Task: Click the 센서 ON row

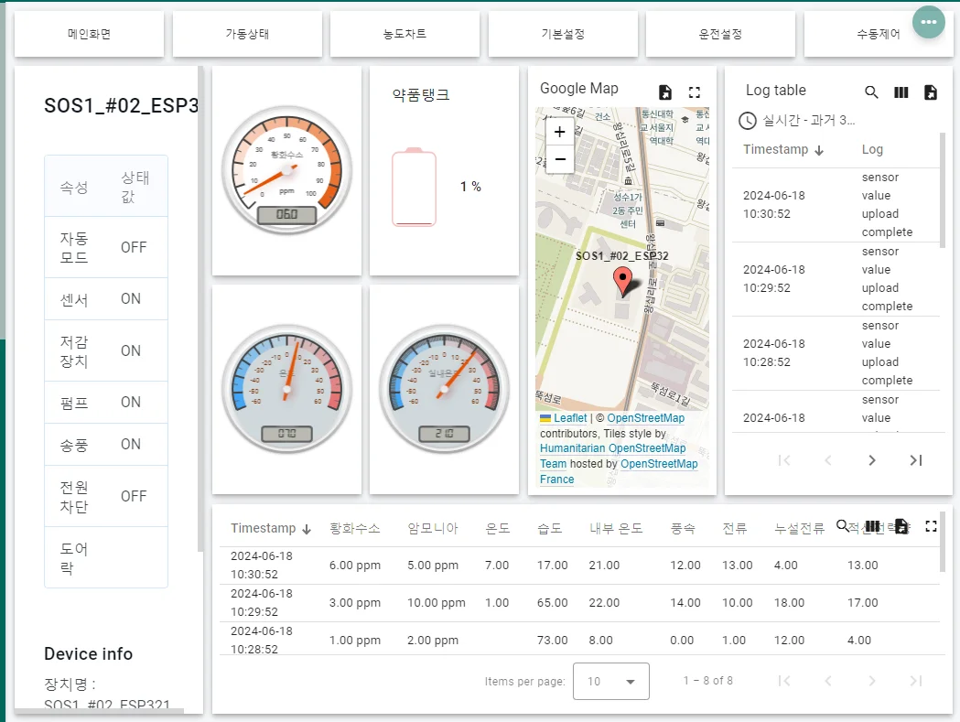Action: click(x=106, y=299)
